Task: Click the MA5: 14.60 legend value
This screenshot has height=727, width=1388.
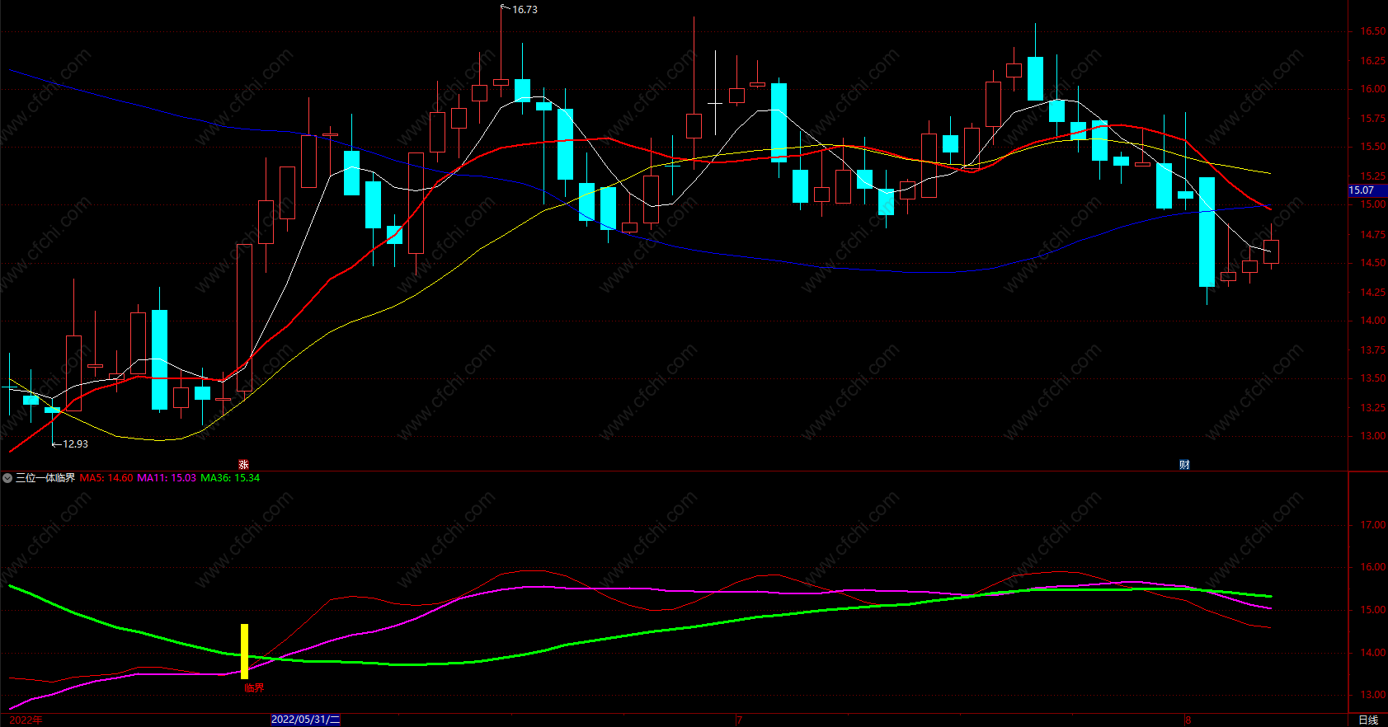Action: coord(106,478)
